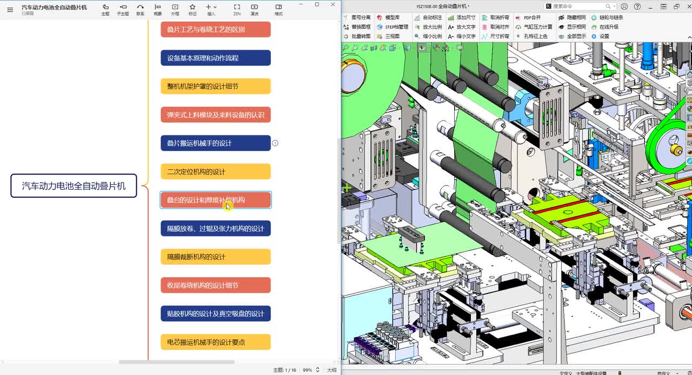Select topic 叠片工艺与卷绕工艺的区别
Screen dimensions: 692x375
(x=216, y=29)
